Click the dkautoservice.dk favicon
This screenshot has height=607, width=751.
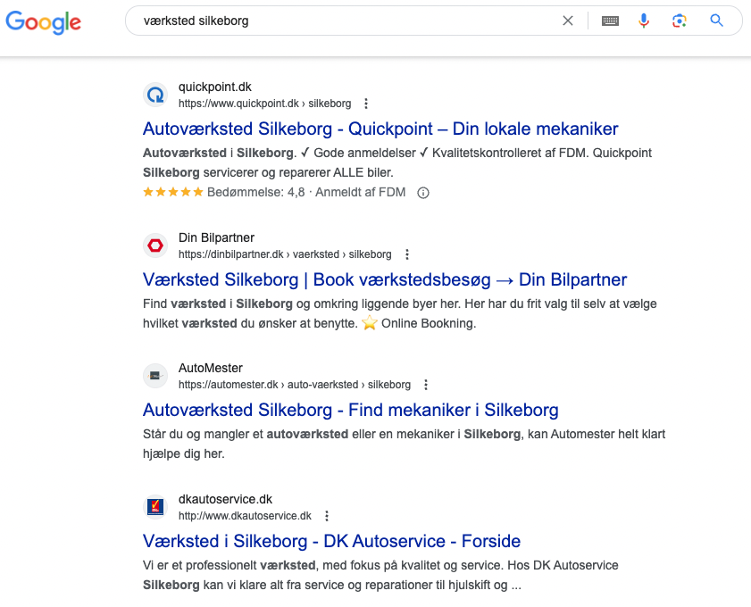coord(155,507)
